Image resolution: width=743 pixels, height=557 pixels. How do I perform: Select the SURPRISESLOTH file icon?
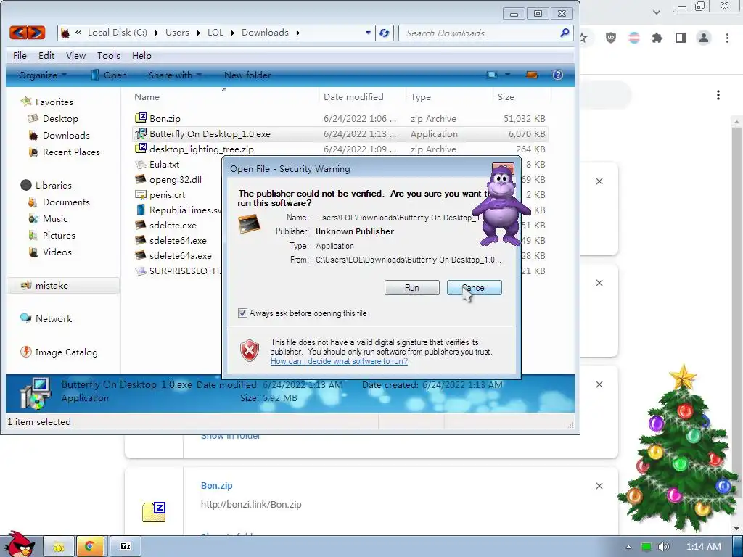141,271
